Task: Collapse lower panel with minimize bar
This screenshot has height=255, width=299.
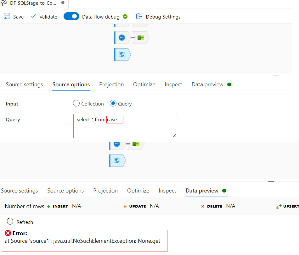Action: pyautogui.click(x=271, y=181)
